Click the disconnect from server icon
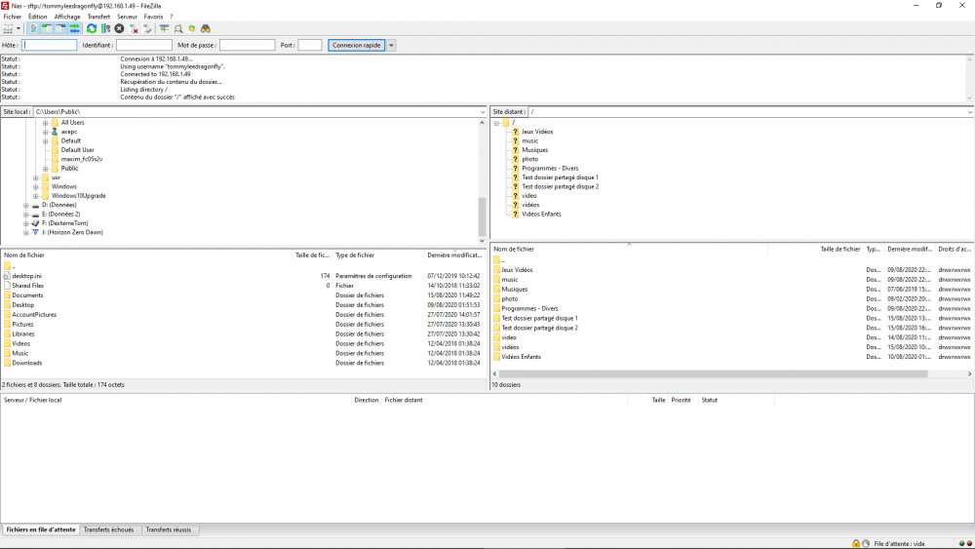The height and width of the screenshot is (549, 975). [x=135, y=29]
